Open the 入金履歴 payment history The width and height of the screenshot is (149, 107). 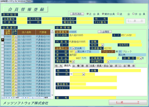105,32
